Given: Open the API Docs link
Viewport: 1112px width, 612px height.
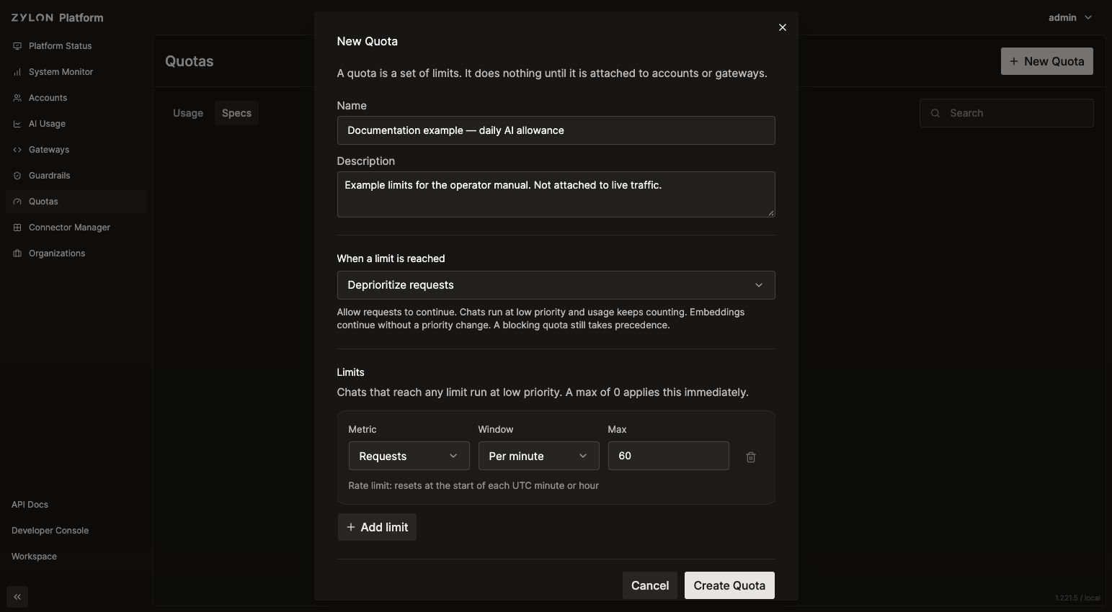Looking at the screenshot, I should point(30,505).
